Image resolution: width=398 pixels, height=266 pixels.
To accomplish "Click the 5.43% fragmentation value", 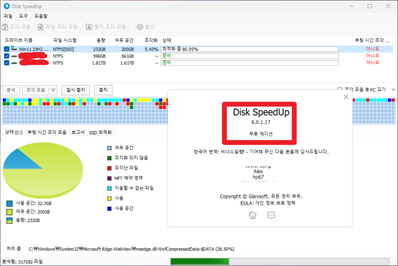I will pyautogui.click(x=151, y=49).
